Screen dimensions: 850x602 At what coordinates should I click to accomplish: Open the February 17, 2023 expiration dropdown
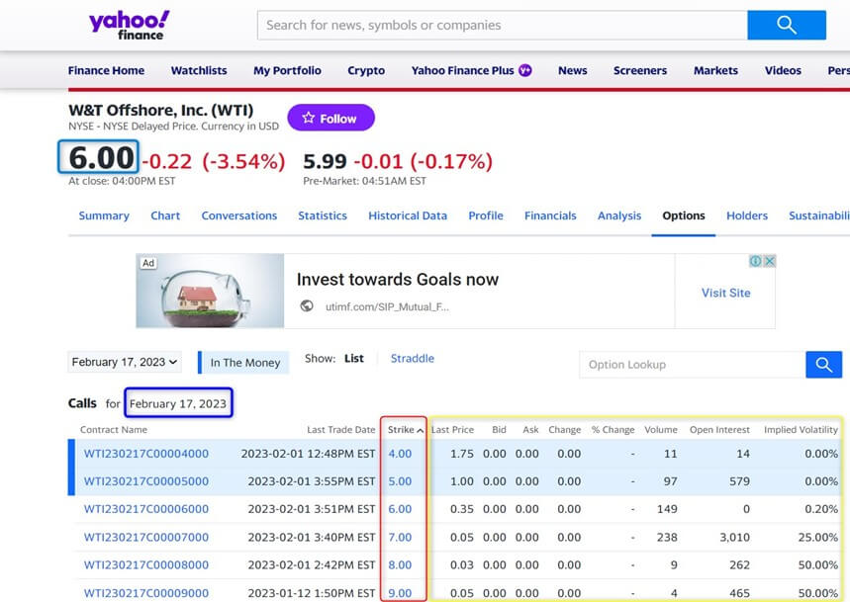(x=125, y=362)
